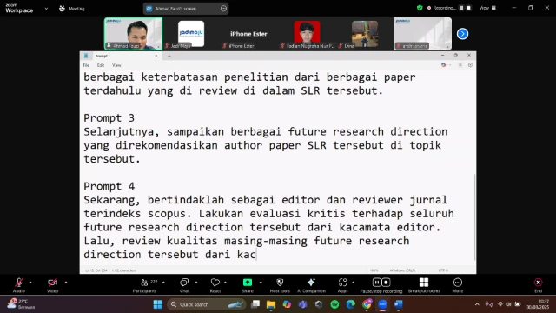Viewport: 556px width, 313px height.
Task: Open the Edit menu in Notepad
Action: click(101, 65)
